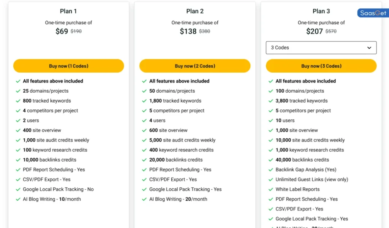Select the Plan 3 heading
The width and height of the screenshot is (389, 228).
coord(321,11)
